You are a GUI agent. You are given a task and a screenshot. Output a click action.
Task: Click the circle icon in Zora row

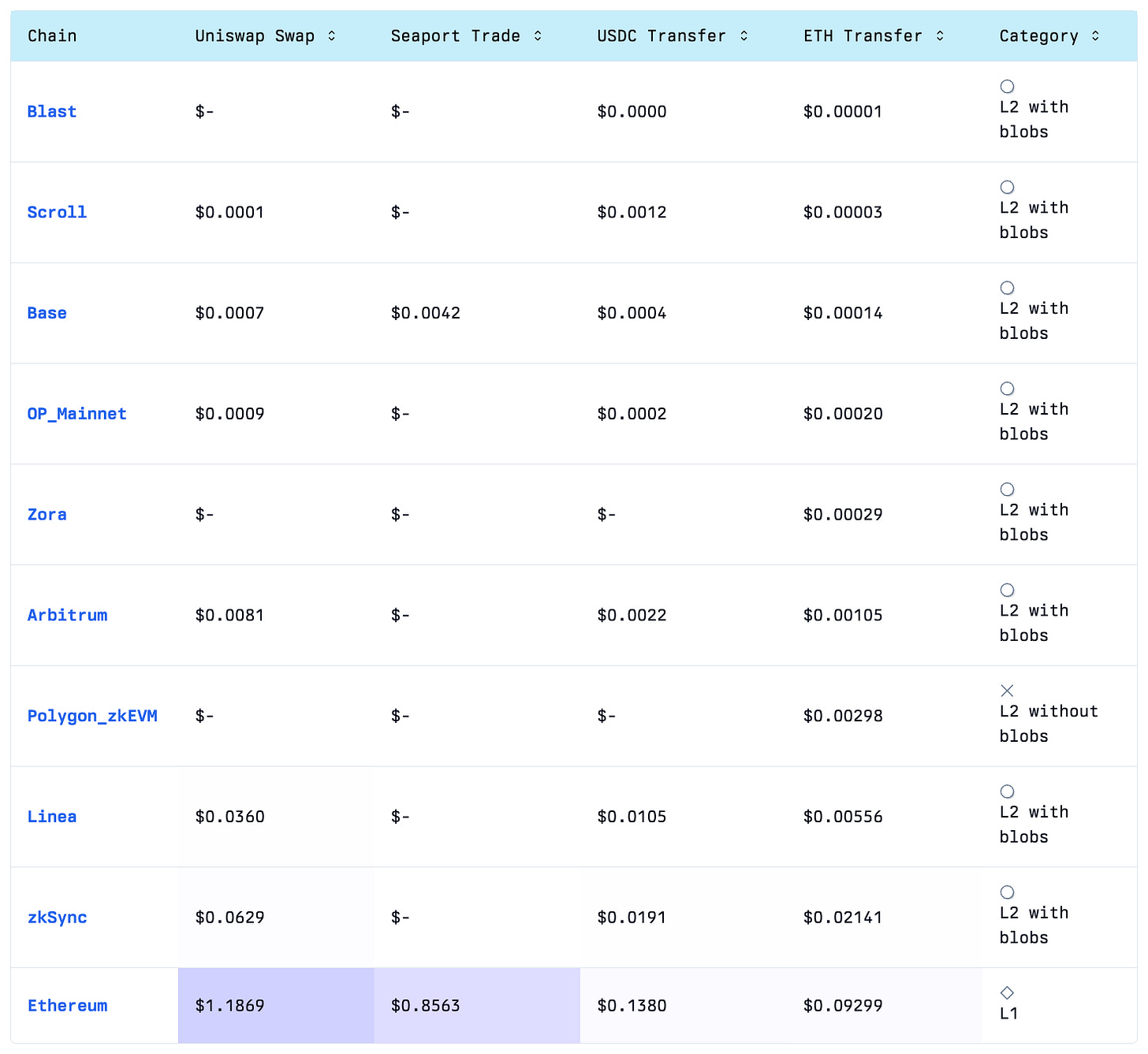pos(1007,490)
